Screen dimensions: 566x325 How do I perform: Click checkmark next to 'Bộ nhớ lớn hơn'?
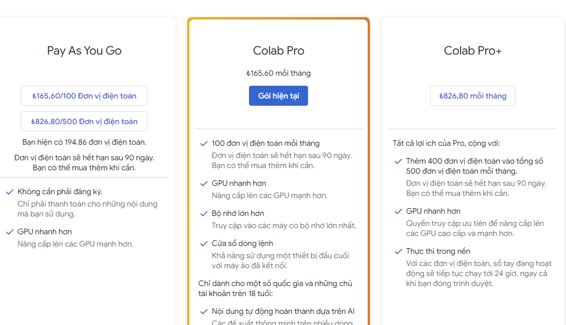[x=204, y=214]
